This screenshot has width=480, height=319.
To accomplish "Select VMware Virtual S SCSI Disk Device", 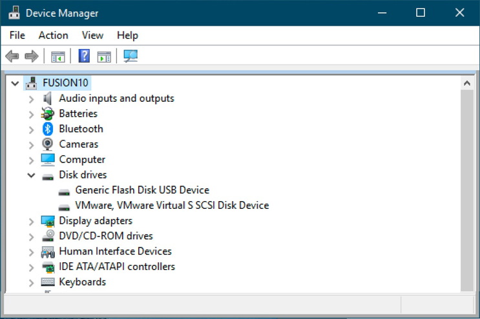I will click(172, 205).
